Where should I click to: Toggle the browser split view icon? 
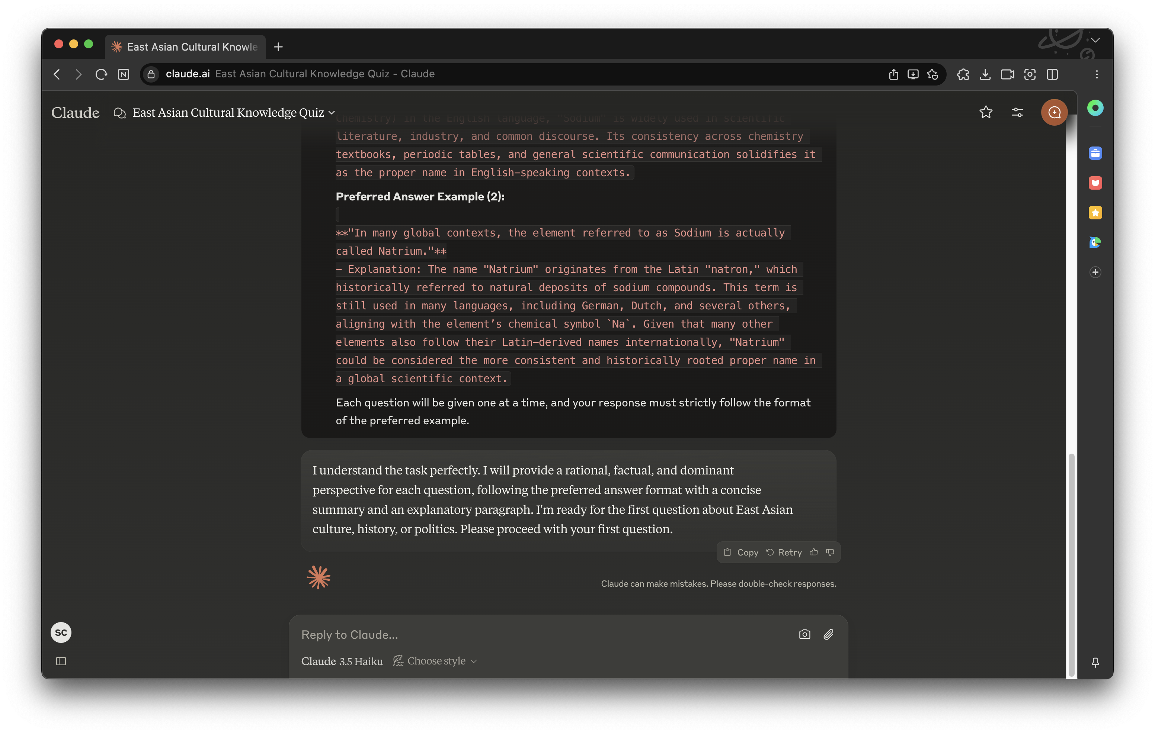1052,74
